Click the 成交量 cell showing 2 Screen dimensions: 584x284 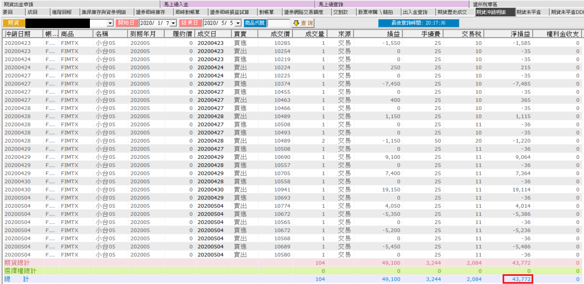click(323, 141)
